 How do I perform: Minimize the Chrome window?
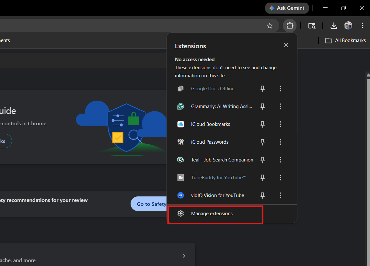click(325, 8)
